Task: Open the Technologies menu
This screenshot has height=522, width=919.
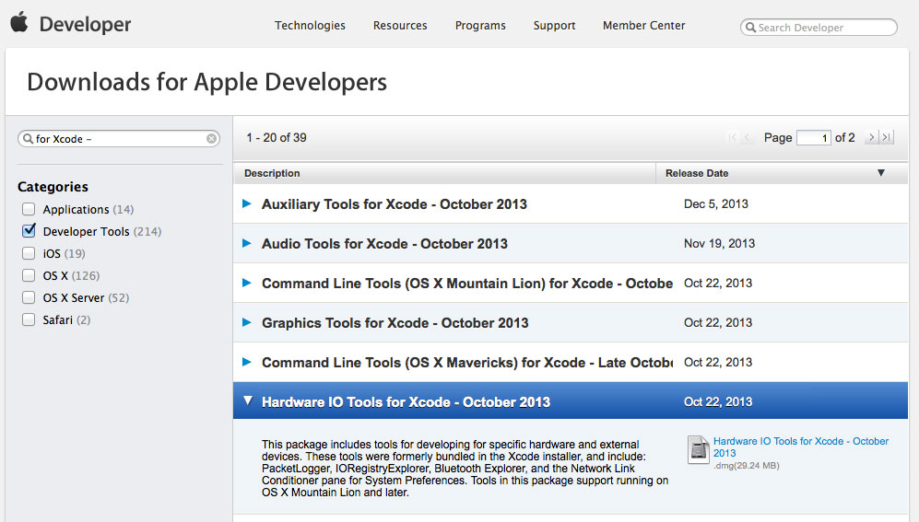Action: tap(310, 26)
